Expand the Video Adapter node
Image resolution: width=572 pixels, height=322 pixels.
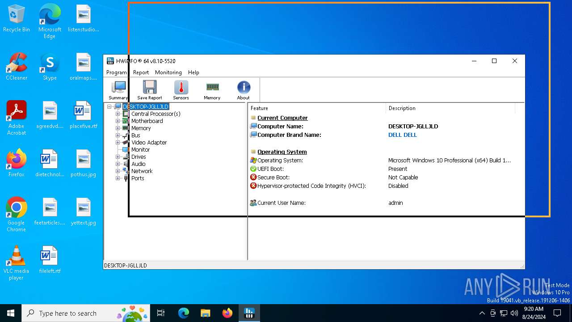pyautogui.click(x=118, y=143)
